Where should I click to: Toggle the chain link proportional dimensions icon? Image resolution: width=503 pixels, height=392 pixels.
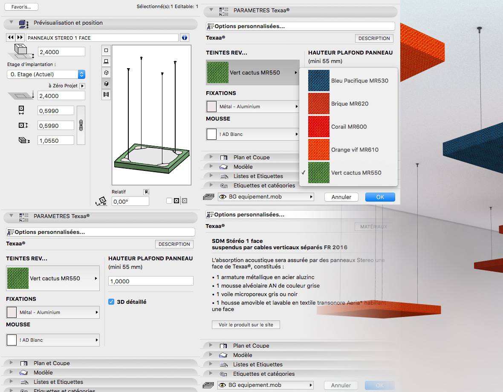[x=81, y=125]
